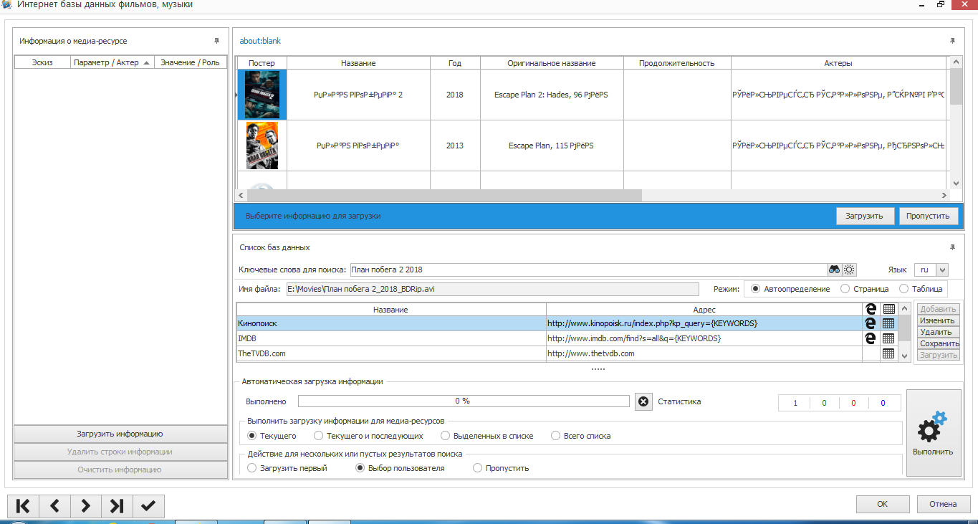Click Оригинальное название column header
Screen dimensions: 978x524
coord(552,63)
